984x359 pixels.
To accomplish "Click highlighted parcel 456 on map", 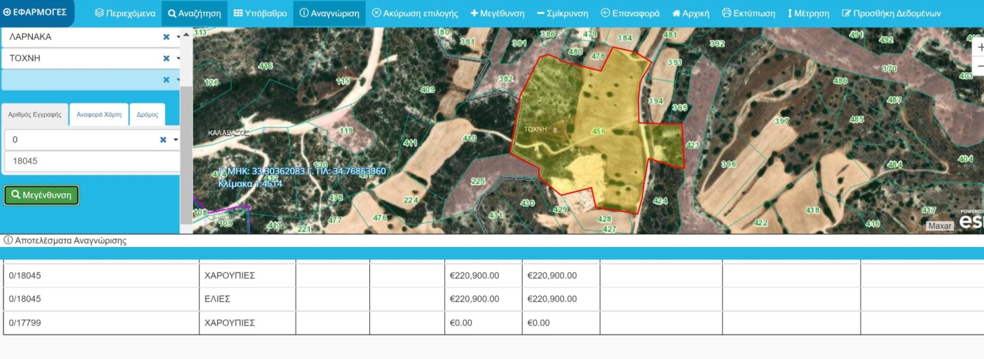I will coord(598,131).
